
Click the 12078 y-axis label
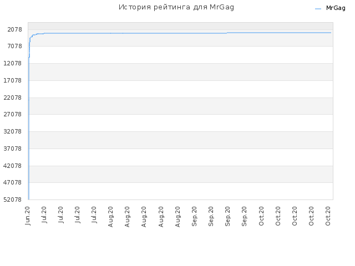[13, 63]
